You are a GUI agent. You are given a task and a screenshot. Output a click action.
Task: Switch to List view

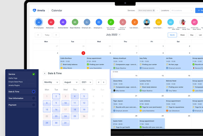[200, 35]
